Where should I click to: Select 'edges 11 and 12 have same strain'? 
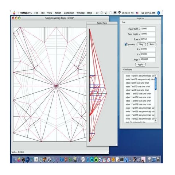pyautogui.click(x=138, y=94)
